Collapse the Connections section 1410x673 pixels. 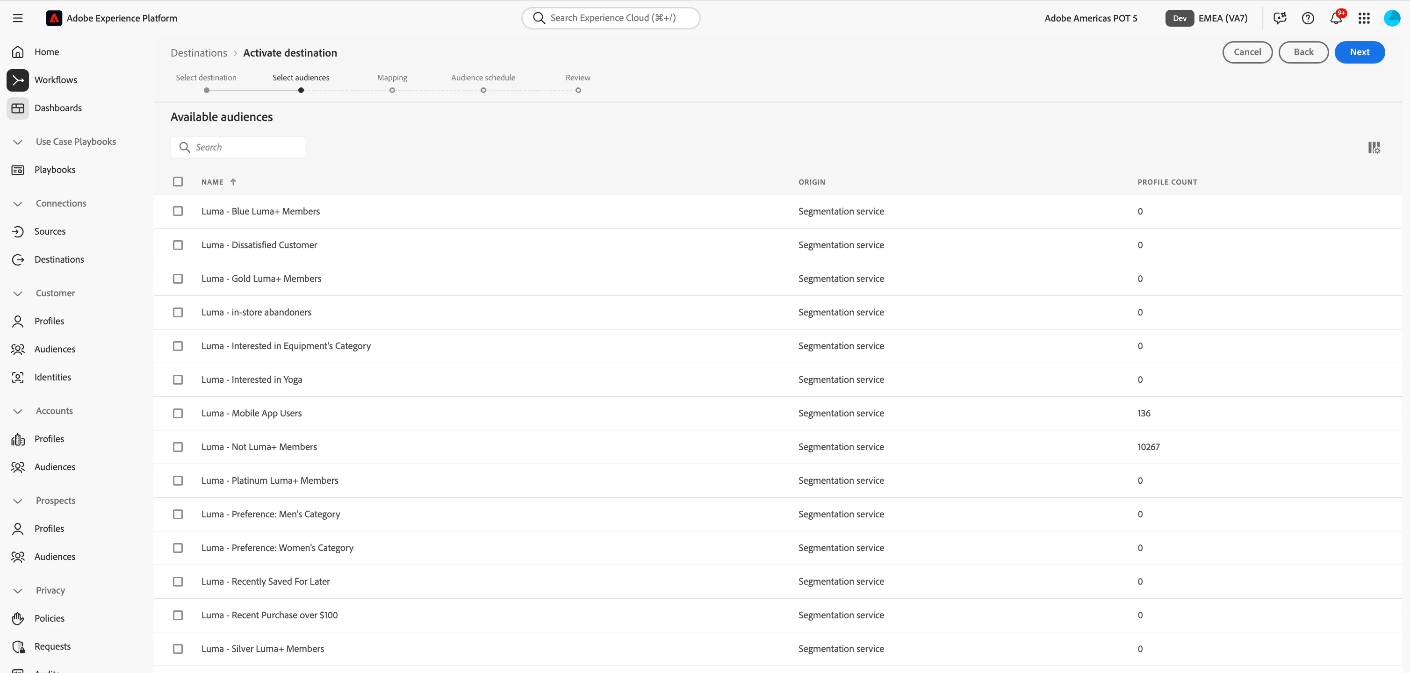point(17,204)
